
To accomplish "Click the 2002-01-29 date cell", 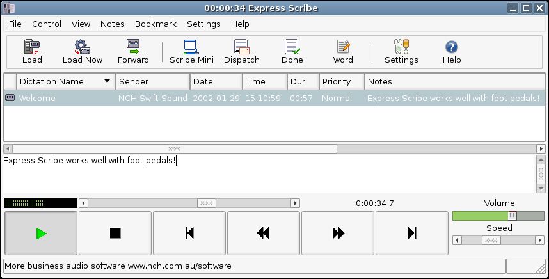I will [x=216, y=98].
